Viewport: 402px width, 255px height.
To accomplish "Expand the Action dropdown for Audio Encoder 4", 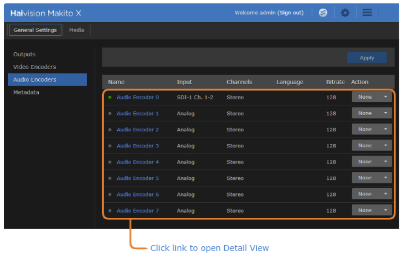I will point(372,162).
